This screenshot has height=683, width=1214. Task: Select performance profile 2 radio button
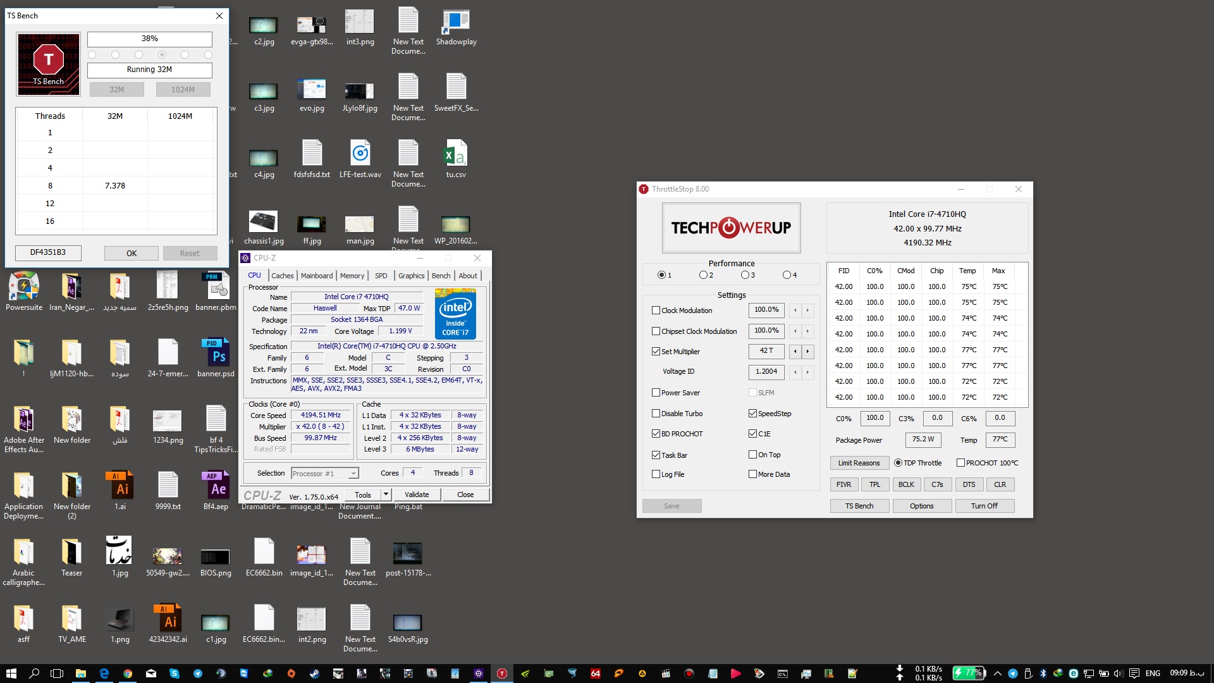click(x=703, y=275)
